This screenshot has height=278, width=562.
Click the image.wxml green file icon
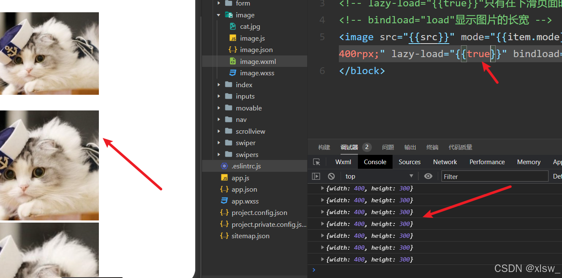pyautogui.click(x=232, y=61)
